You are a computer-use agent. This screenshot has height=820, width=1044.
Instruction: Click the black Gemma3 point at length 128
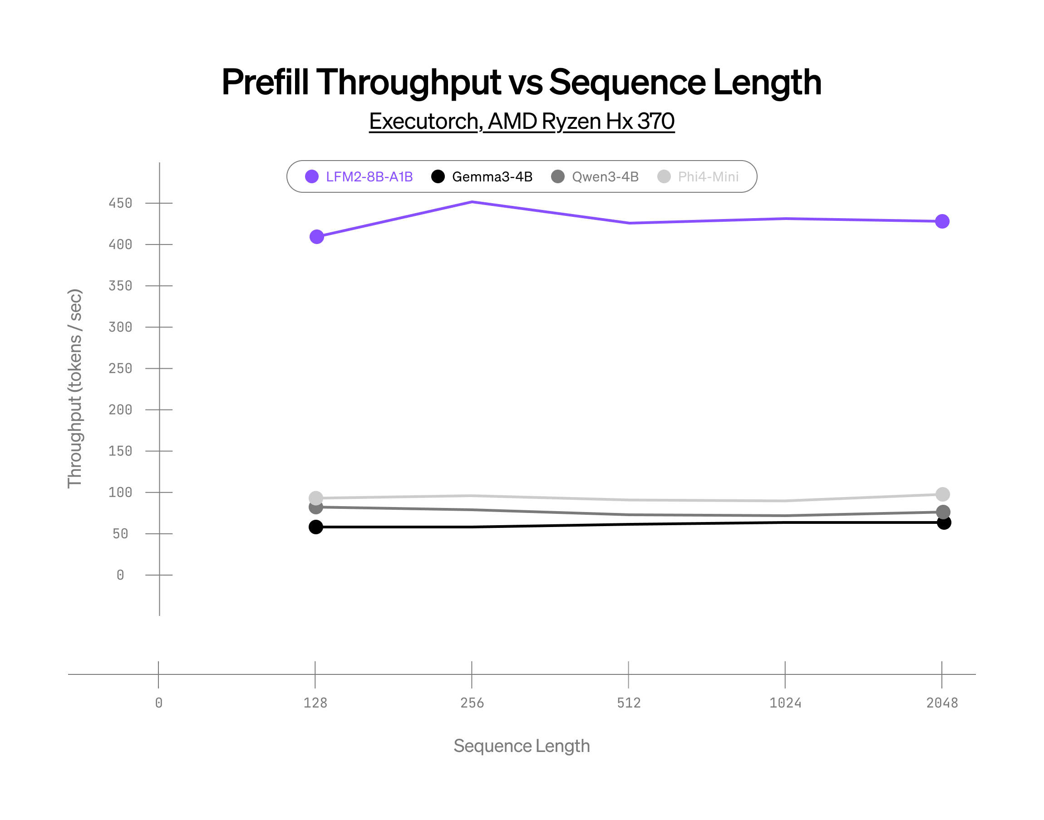(315, 527)
